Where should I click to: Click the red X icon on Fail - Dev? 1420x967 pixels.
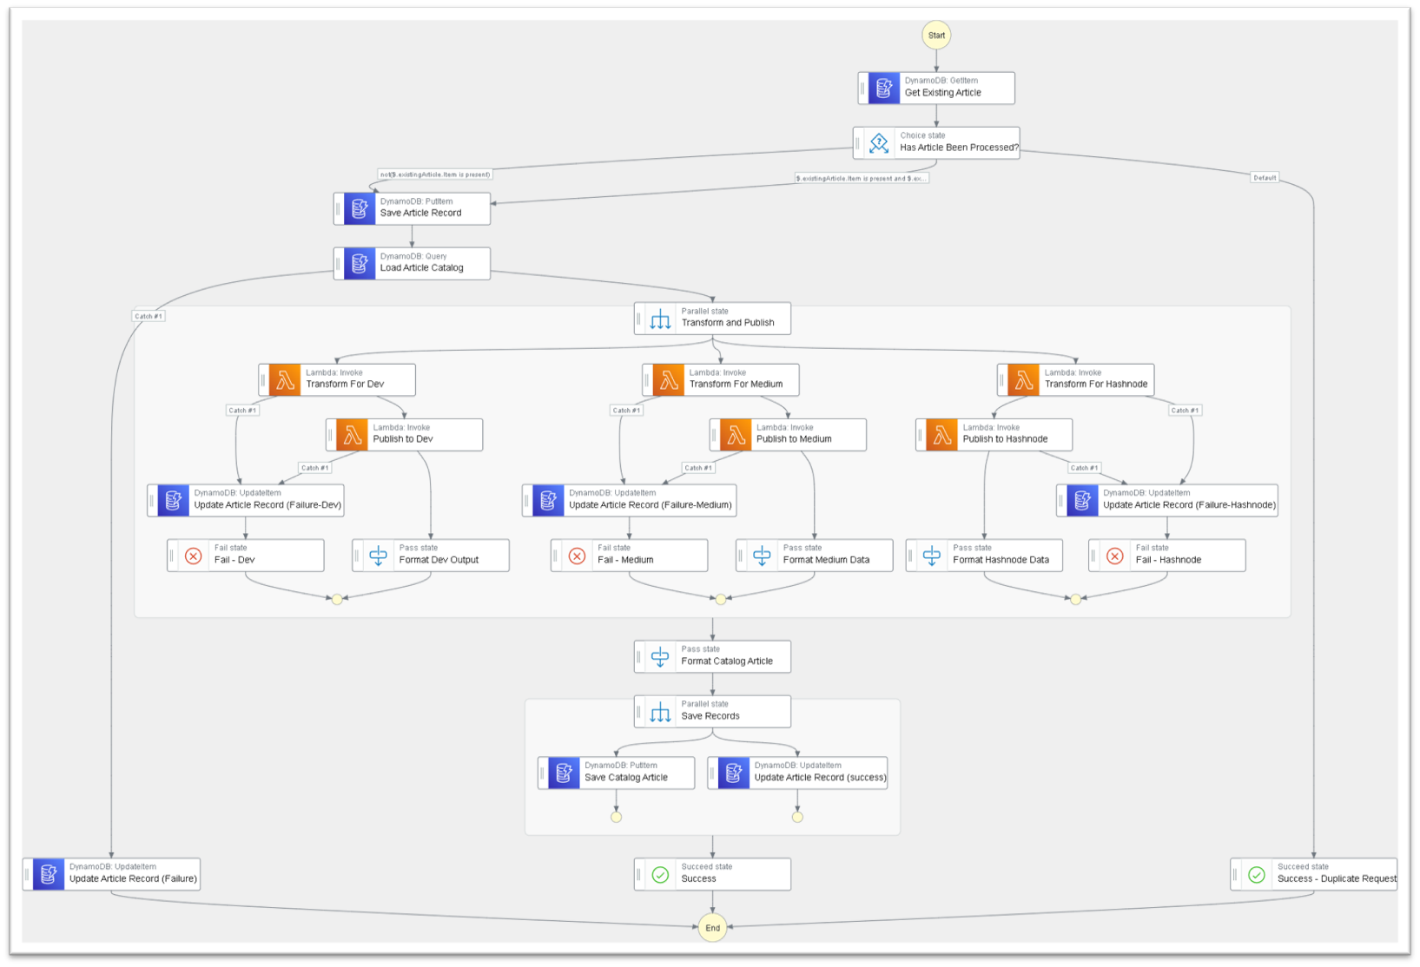click(194, 556)
